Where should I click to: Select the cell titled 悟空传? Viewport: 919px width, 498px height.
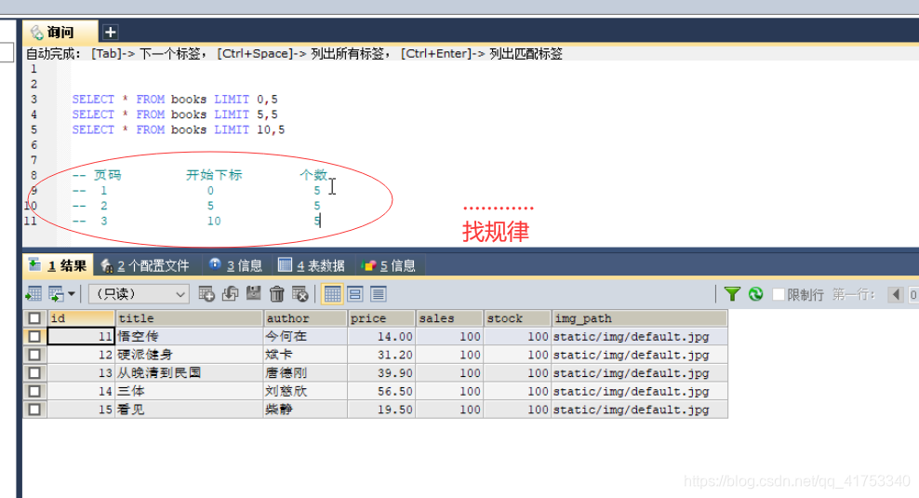[189, 336]
